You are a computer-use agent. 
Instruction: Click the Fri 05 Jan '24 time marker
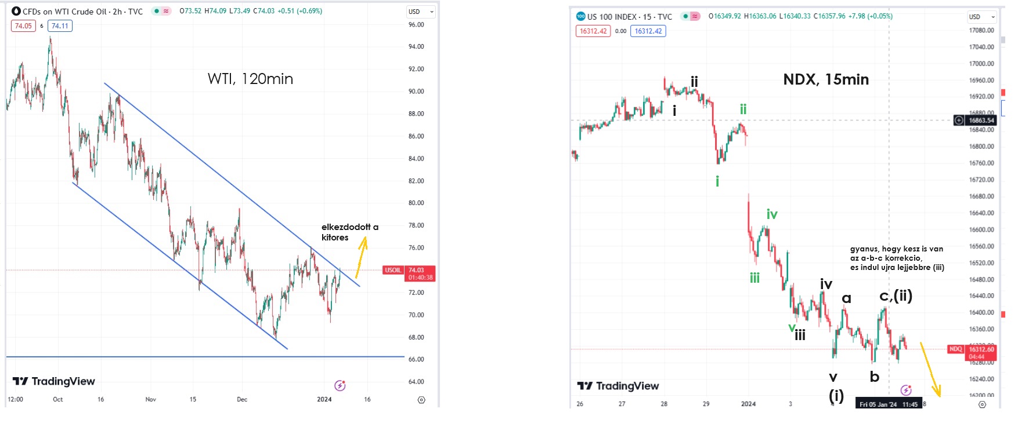(x=889, y=404)
